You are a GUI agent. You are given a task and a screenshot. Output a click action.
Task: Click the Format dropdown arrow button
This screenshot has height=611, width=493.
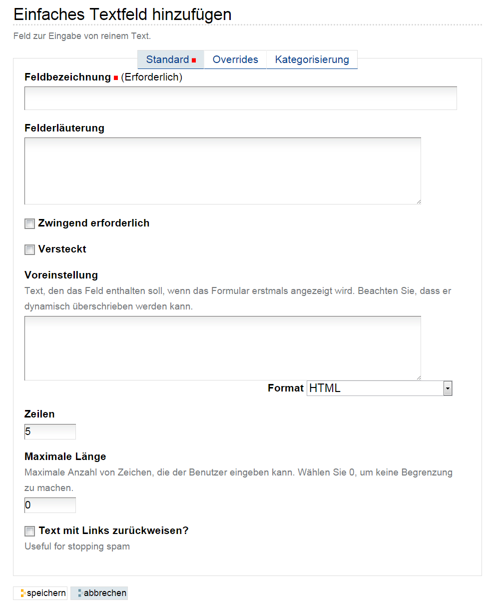[448, 388]
